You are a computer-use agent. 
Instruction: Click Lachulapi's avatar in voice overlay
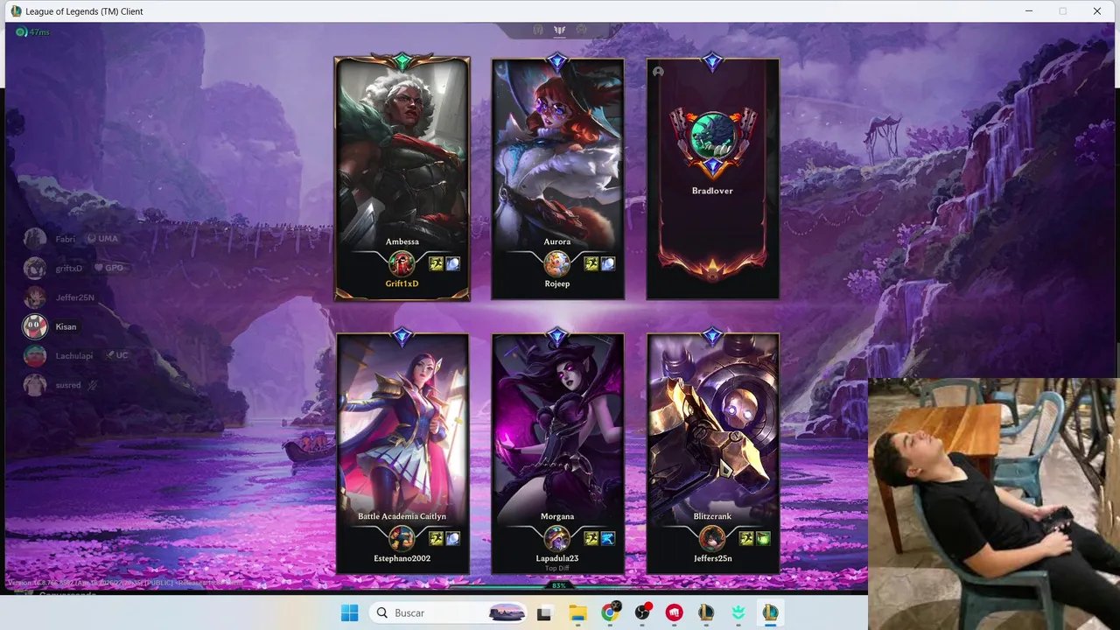(x=35, y=356)
